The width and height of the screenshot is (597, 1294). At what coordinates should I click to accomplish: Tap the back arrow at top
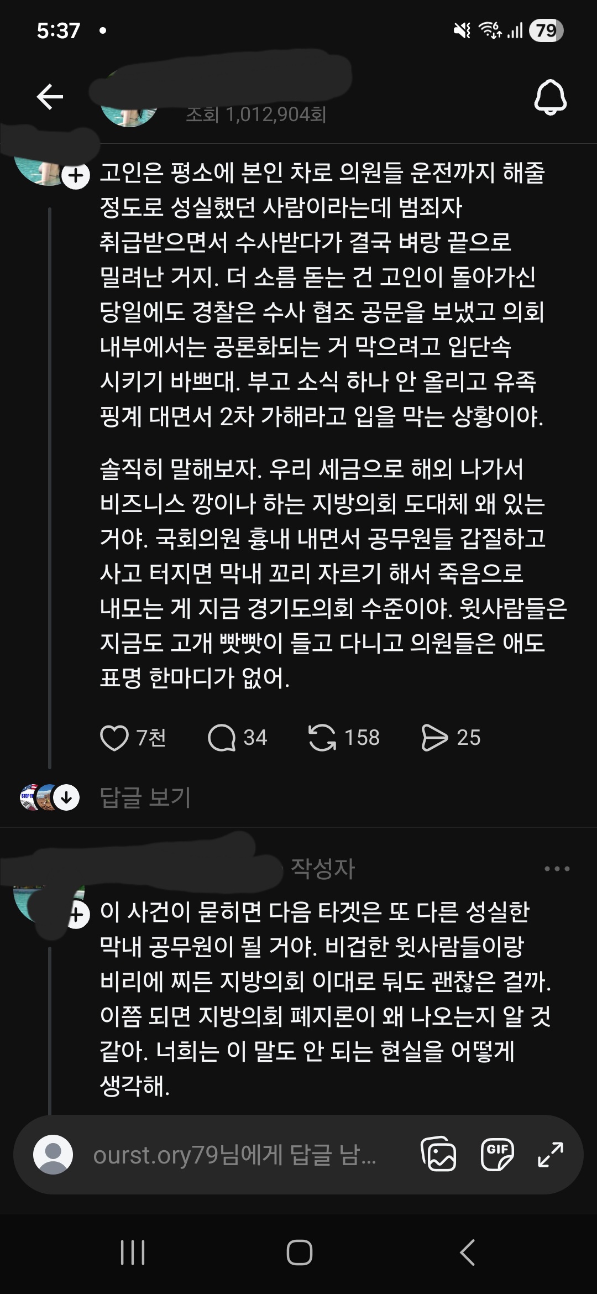pyautogui.click(x=50, y=97)
